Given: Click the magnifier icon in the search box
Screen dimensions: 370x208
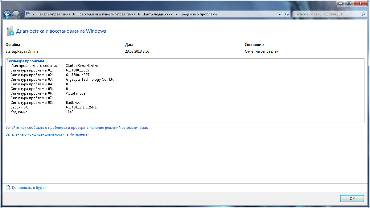Looking at the screenshot, I should click(x=363, y=14).
